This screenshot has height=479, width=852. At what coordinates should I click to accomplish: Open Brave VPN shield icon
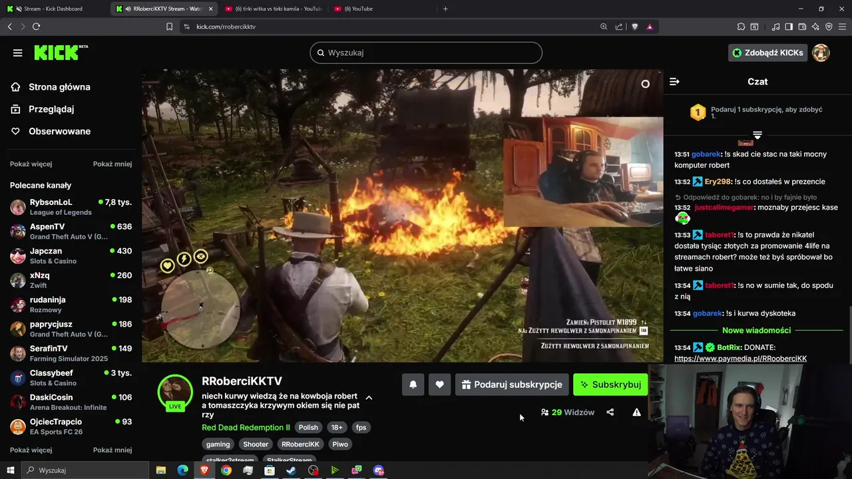pyautogui.click(x=829, y=27)
